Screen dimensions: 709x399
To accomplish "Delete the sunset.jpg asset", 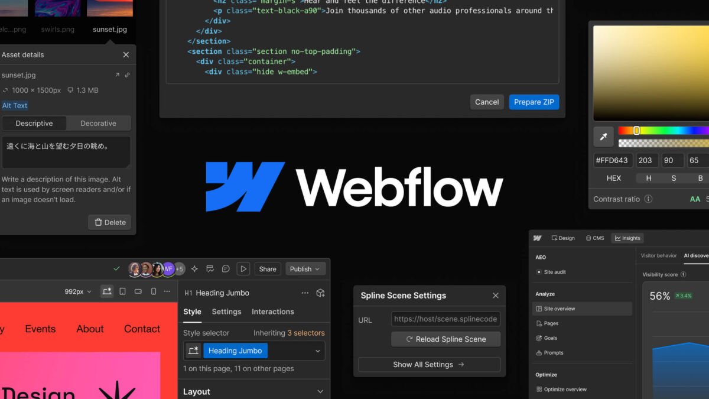I will [109, 222].
